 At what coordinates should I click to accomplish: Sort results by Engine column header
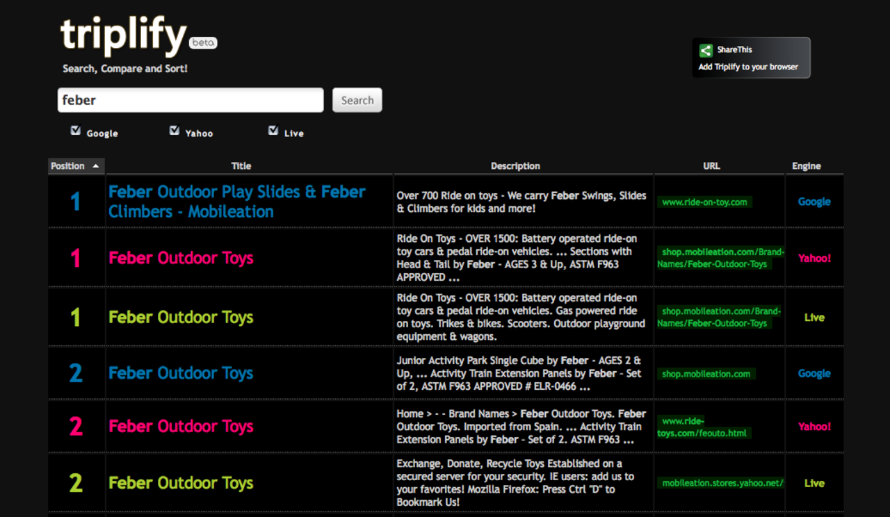806,166
